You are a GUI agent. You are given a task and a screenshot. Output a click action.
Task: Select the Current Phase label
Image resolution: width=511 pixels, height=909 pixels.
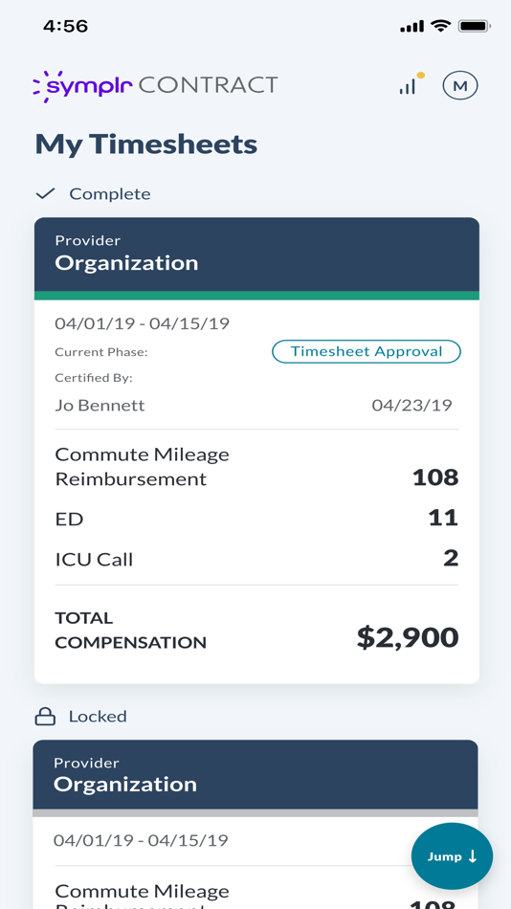[101, 352]
